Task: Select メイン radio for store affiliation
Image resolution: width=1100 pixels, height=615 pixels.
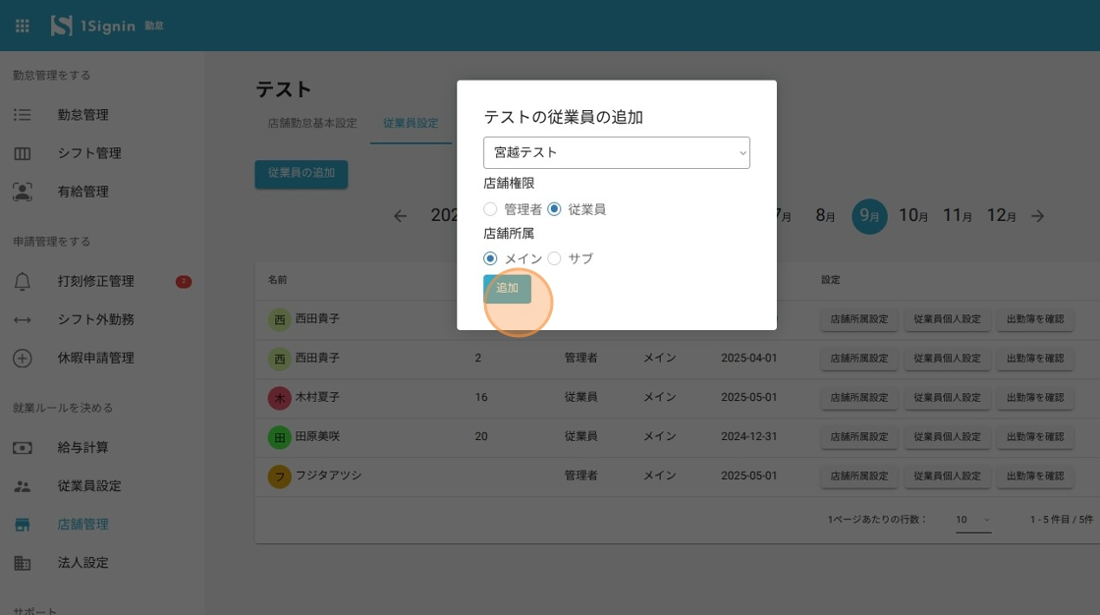Action: (x=490, y=258)
